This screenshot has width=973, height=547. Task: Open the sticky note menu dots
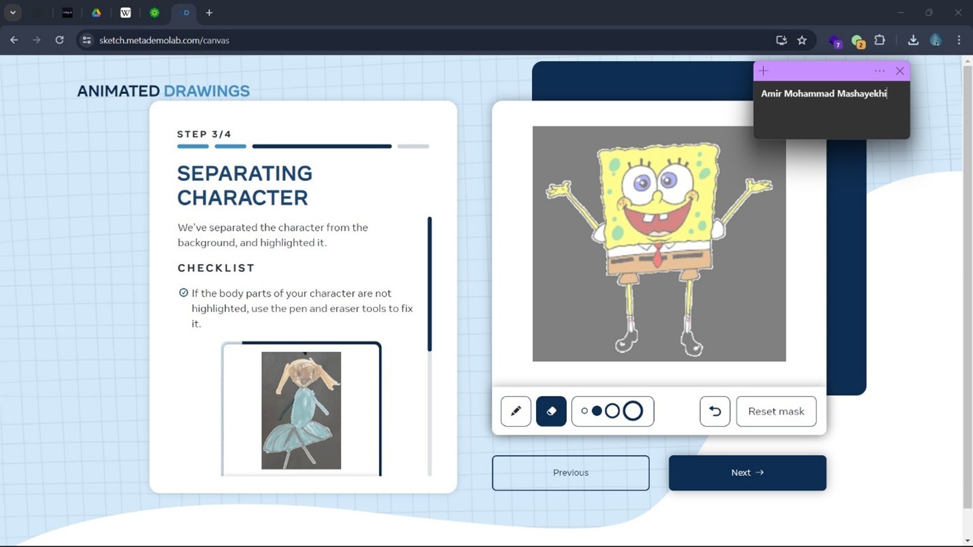[880, 71]
